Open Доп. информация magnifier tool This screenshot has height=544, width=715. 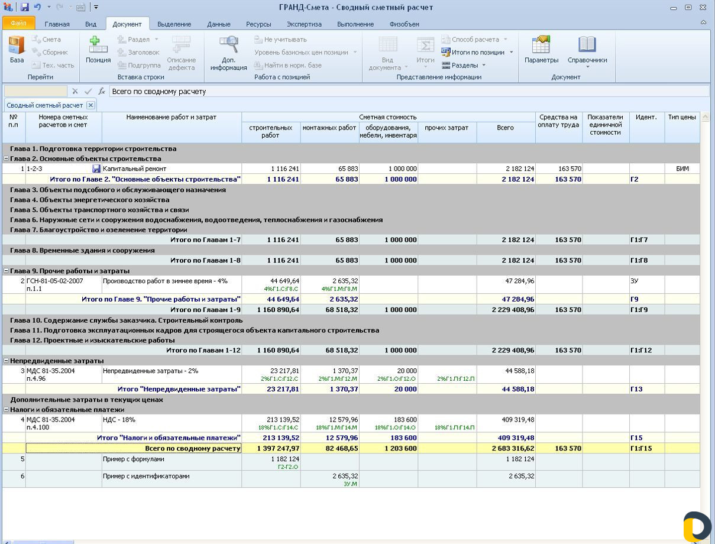point(229,53)
